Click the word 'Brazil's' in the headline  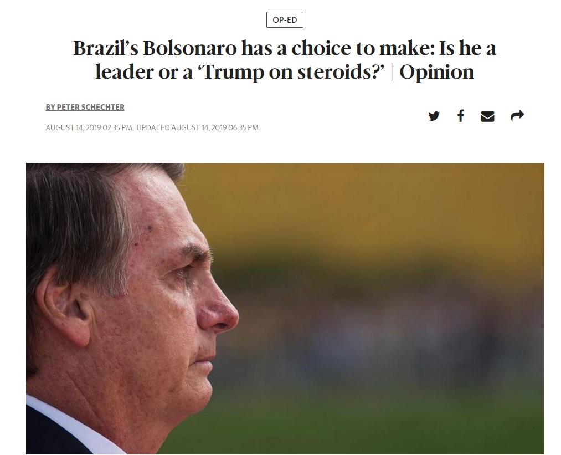pos(106,48)
